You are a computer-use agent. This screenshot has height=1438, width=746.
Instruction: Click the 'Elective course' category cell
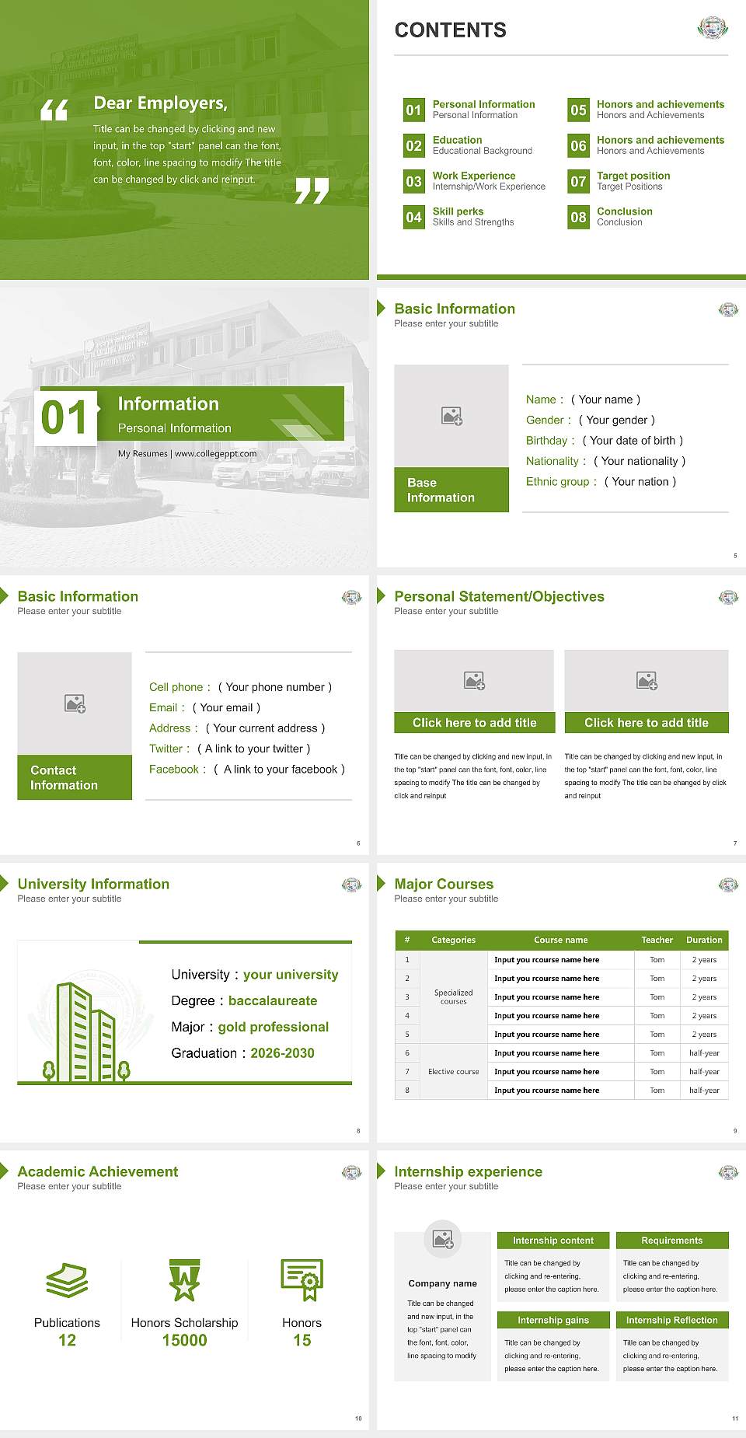454,1072
